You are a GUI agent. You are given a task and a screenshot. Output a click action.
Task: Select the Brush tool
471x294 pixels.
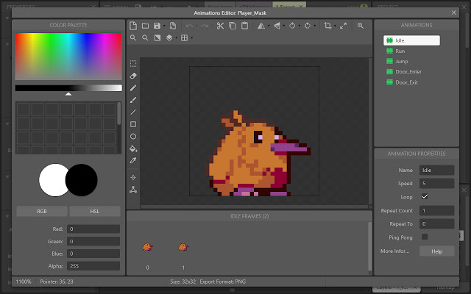(x=133, y=100)
